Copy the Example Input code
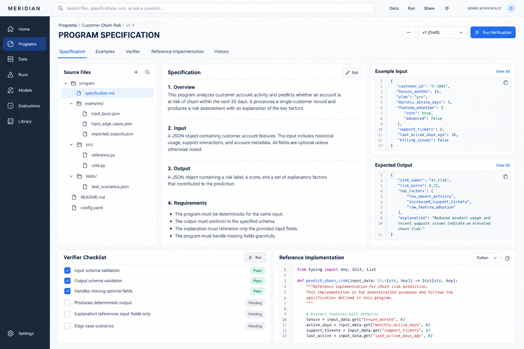Viewport: 524px width, 349px height. coord(505,83)
